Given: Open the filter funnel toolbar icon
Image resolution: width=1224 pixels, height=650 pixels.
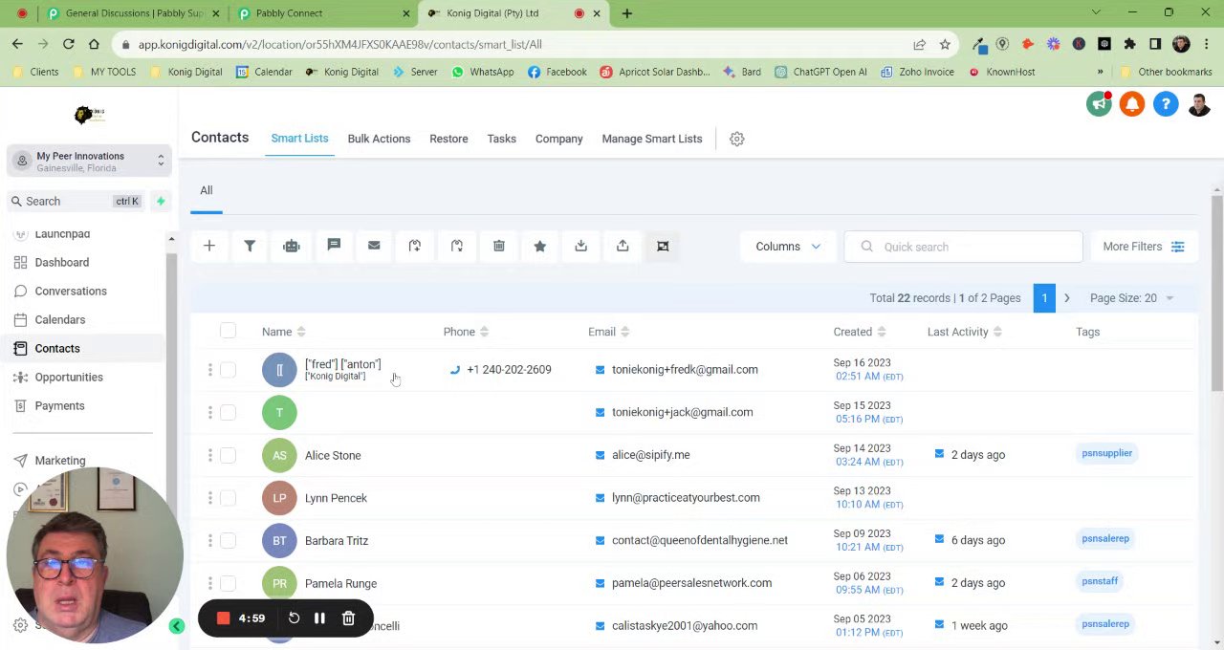Looking at the screenshot, I should pyautogui.click(x=250, y=247).
